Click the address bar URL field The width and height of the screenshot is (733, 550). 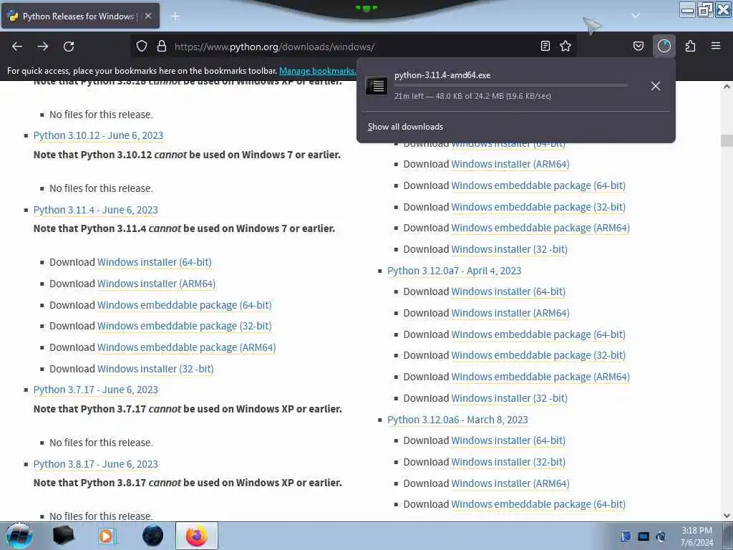click(353, 47)
